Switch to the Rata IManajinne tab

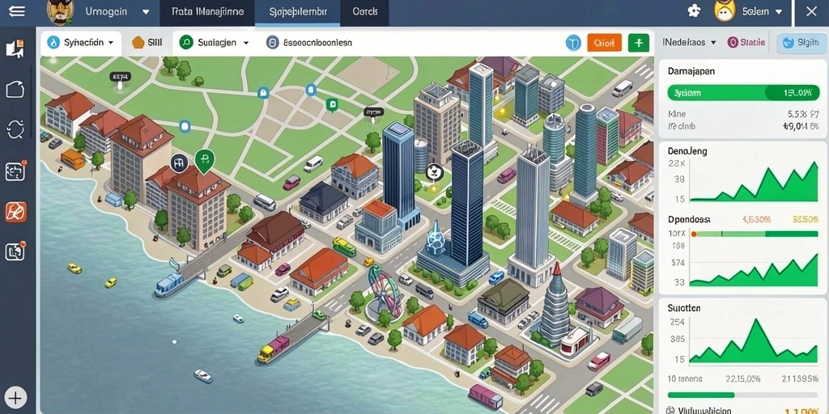point(208,11)
